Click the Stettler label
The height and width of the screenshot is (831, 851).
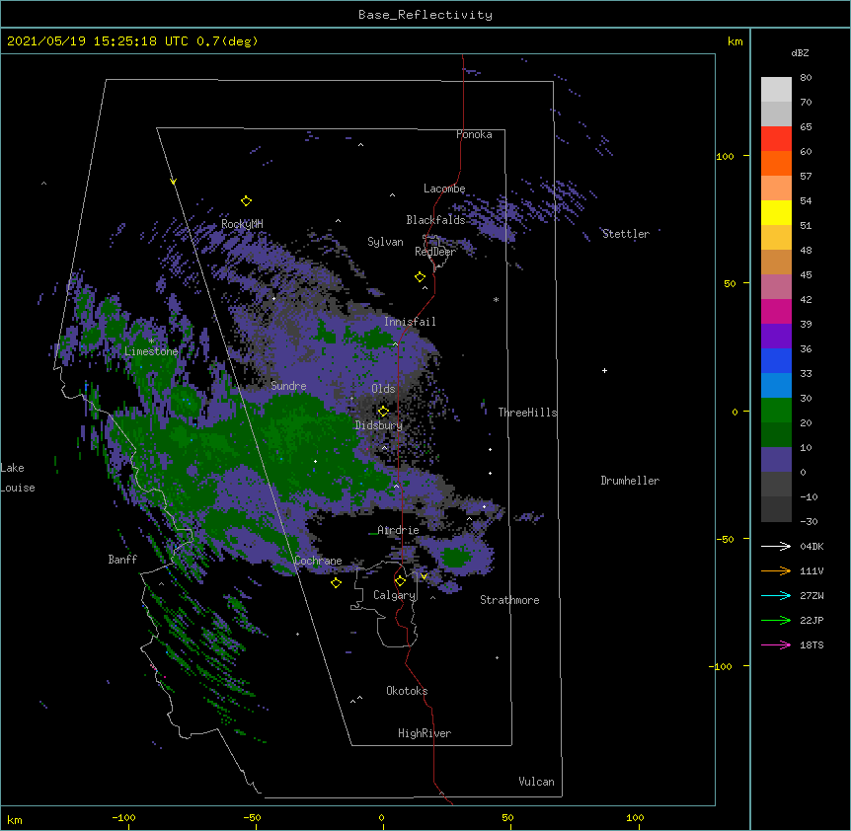(626, 234)
